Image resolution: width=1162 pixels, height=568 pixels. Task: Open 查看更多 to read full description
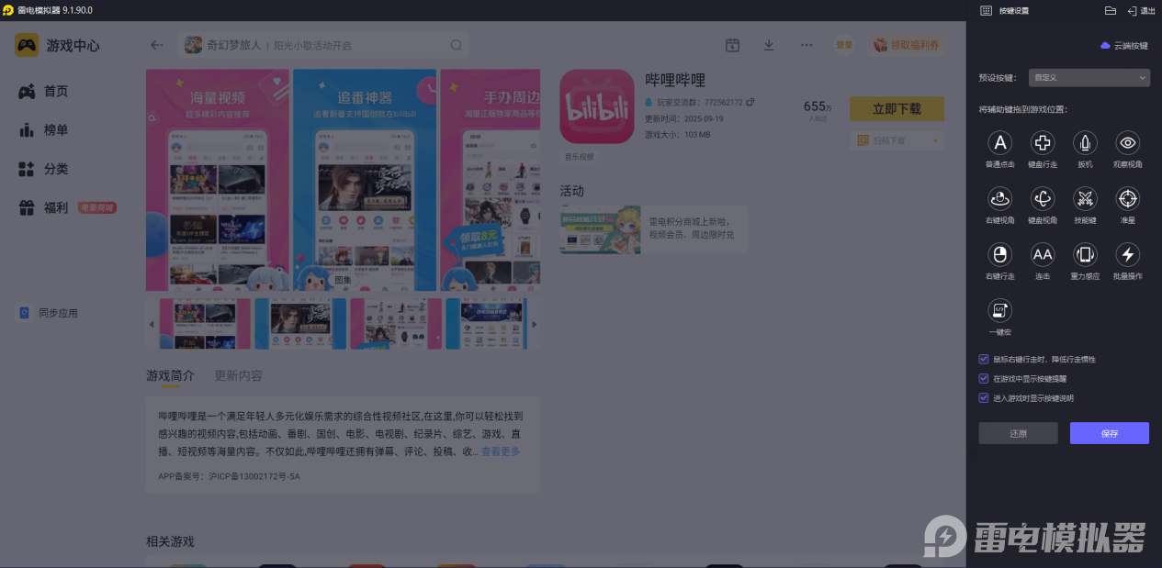click(499, 451)
